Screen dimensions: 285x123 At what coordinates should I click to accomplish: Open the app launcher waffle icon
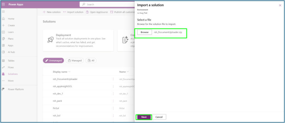[x=4, y=4]
